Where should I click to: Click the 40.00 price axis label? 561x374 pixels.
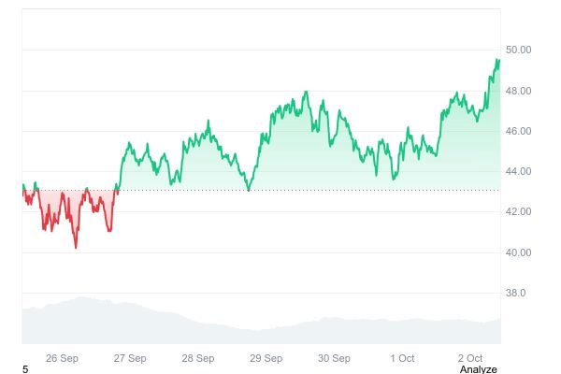518,252
